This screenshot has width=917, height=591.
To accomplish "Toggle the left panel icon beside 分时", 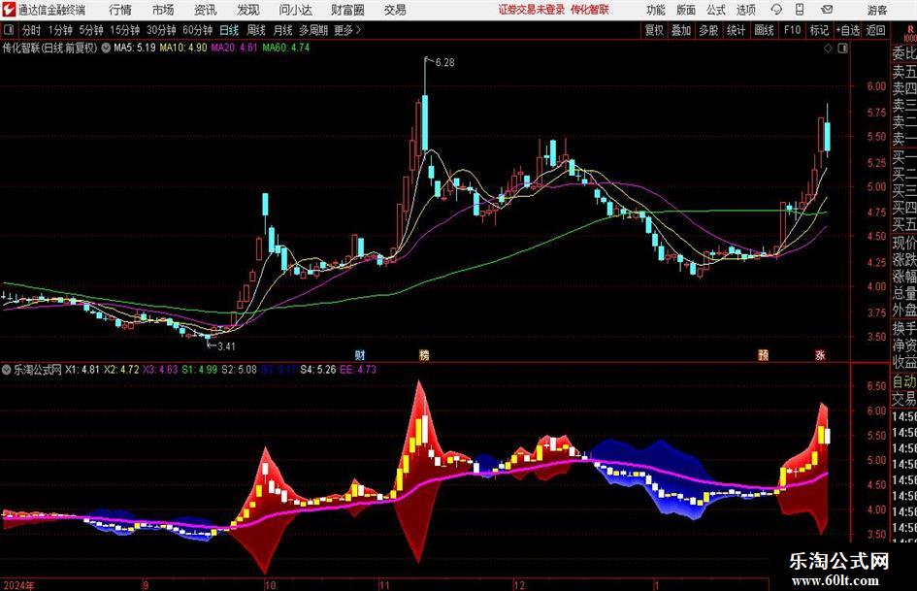I will 9,30.
